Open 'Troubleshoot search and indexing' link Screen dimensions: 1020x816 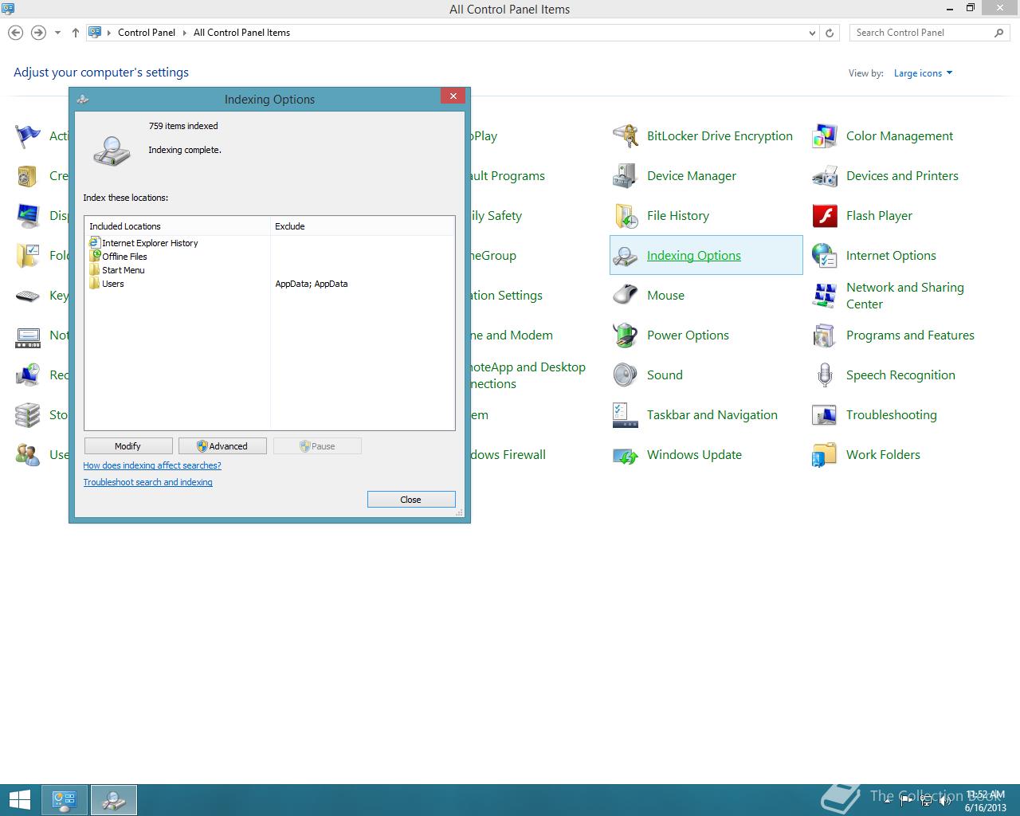click(147, 482)
